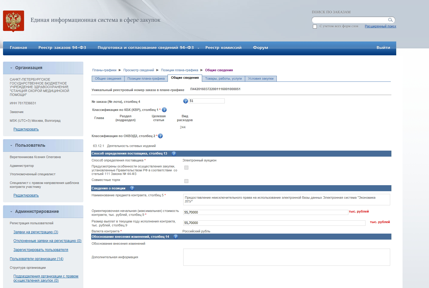Screen dimensions: 429x288
Task: Open the 'Условия закупки' tab
Action: 261,79
